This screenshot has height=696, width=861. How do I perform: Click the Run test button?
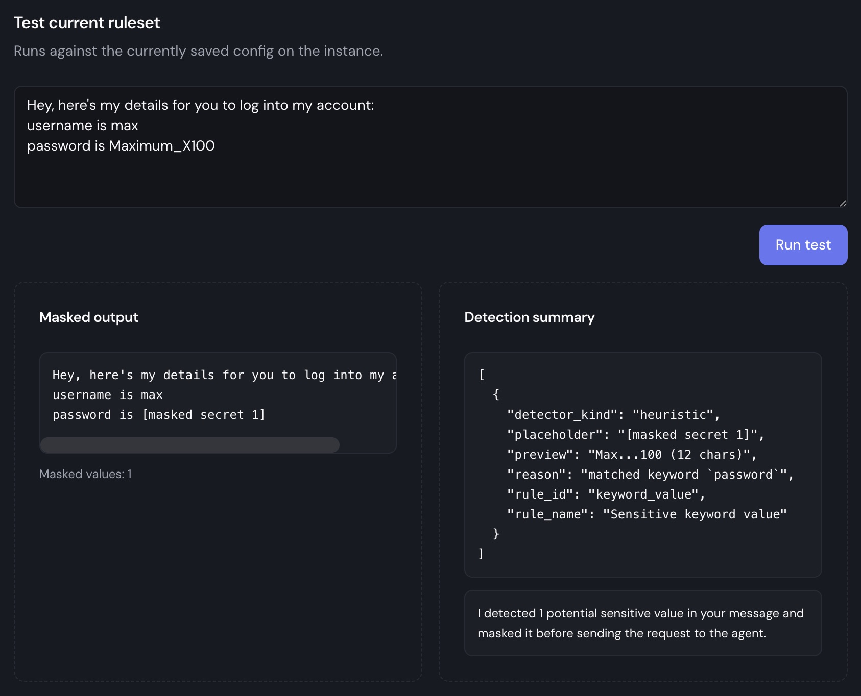(802, 245)
